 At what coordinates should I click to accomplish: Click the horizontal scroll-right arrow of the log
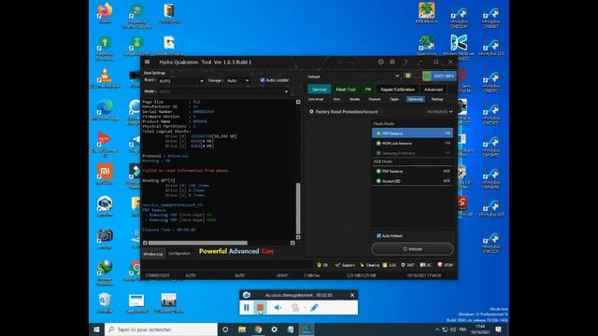point(292,243)
